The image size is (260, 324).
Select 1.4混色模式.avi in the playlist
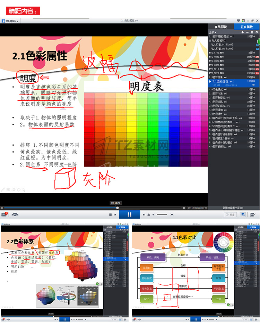tap(234, 89)
